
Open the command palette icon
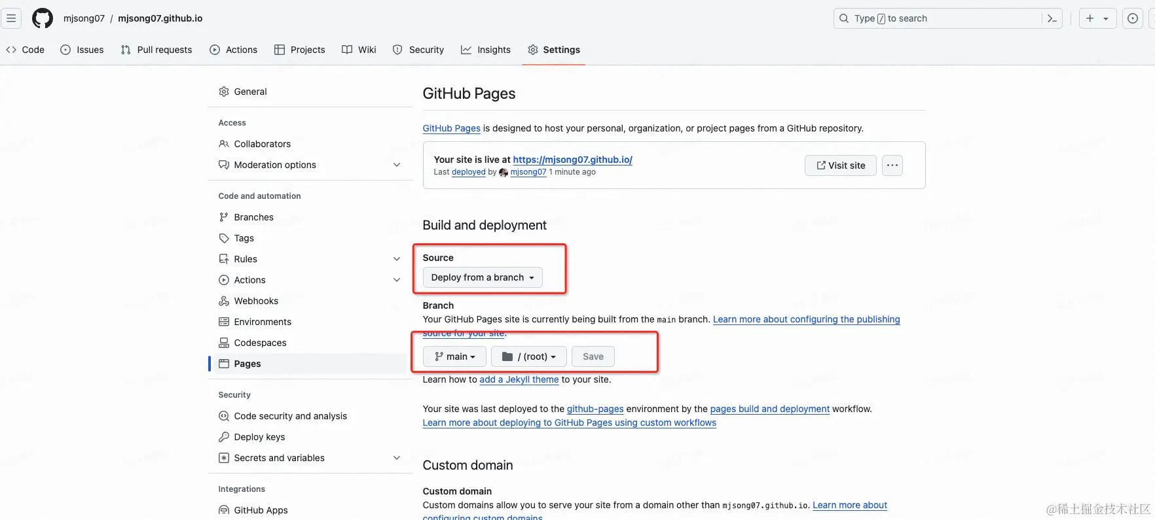point(1052,18)
